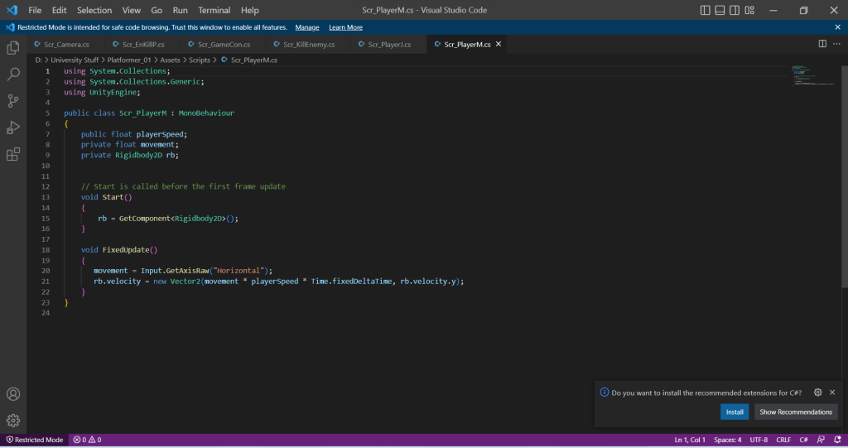Open the Extensions view
The image size is (848, 448).
tap(13, 154)
